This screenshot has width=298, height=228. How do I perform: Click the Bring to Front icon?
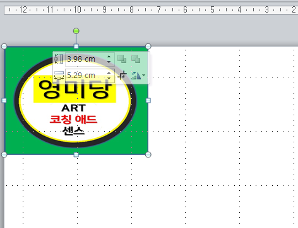pyautogui.click(x=122, y=59)
